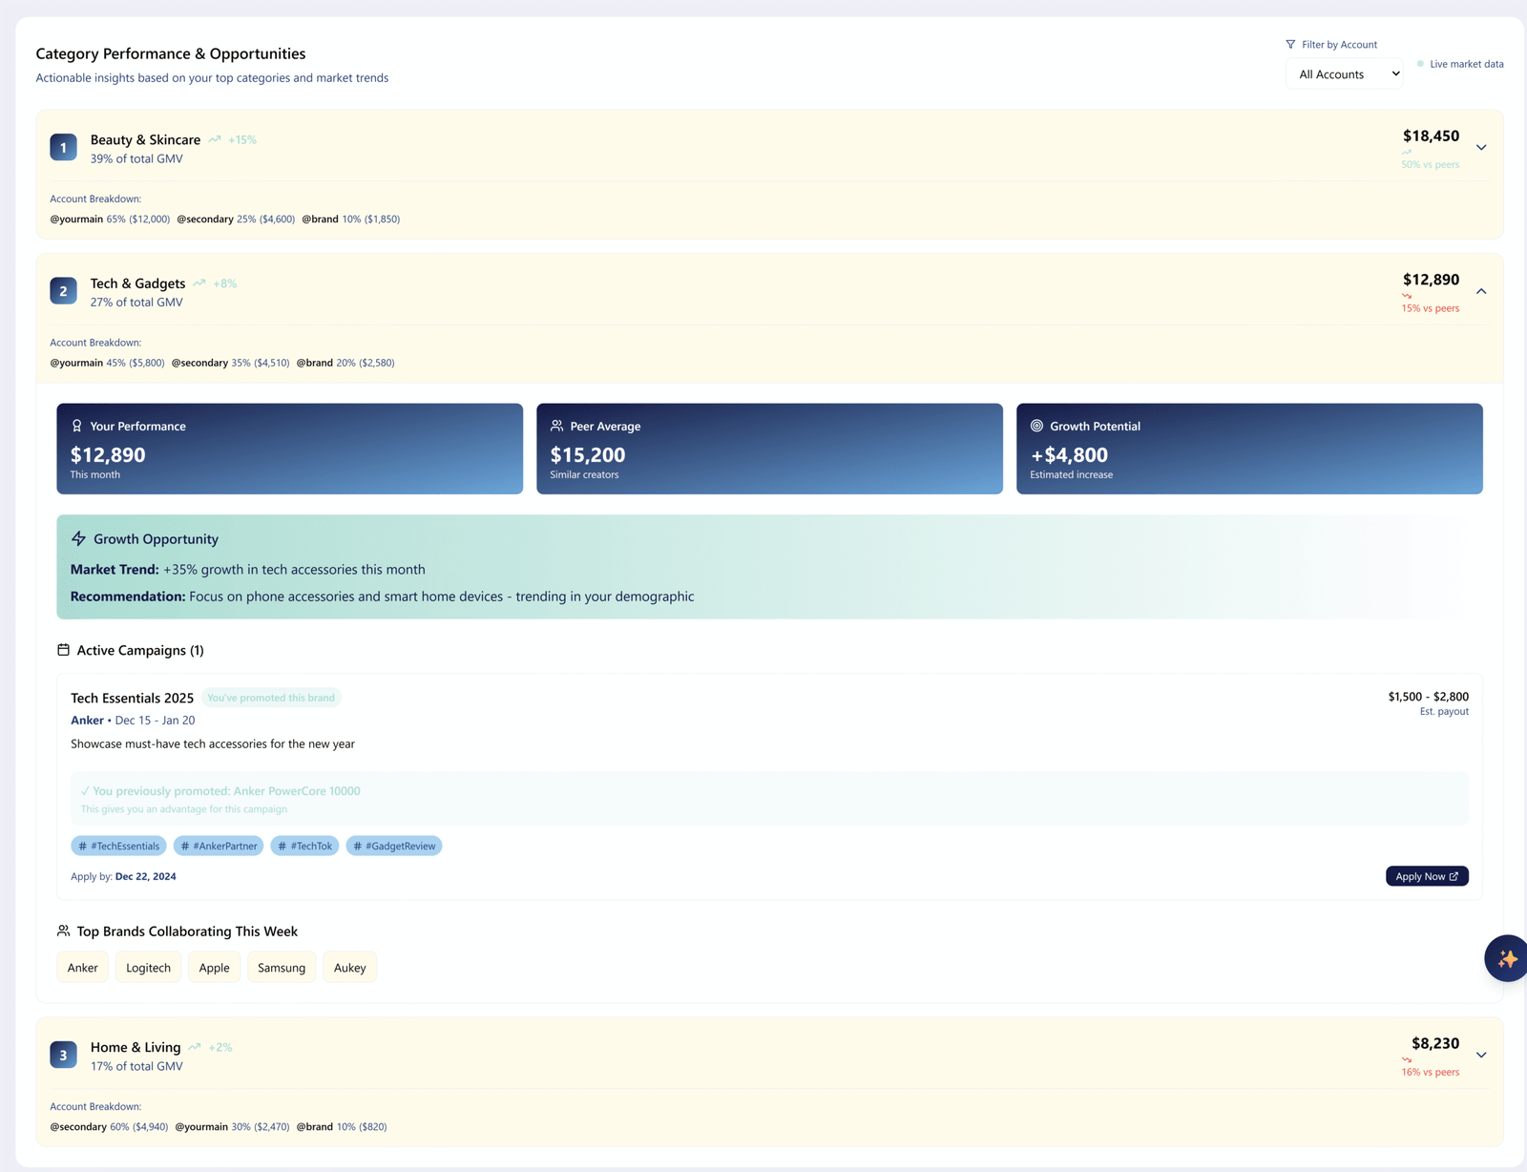1527x1172 pixels.
Task: Click the uptrend icon under $18,450 total
Action: [x=1407, y=152]
